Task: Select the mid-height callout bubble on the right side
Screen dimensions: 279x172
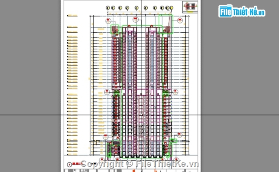Action: point(175,92)
